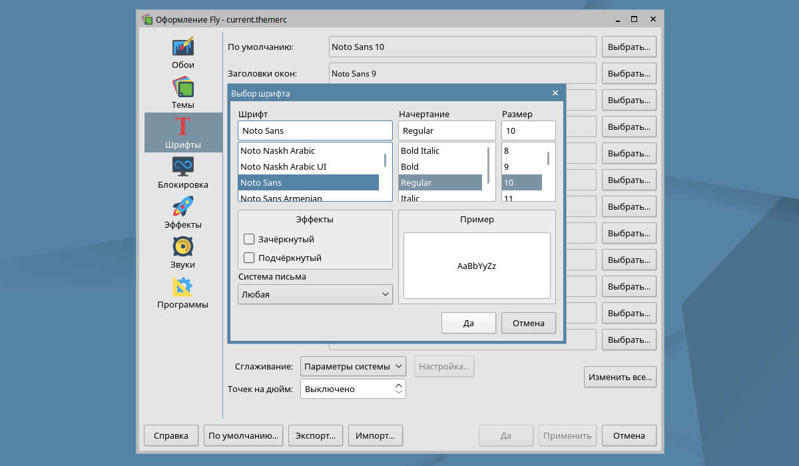Screen dimensions: 799x466
Task: Click the Шрифт name input field
Action: tap(315, 130)
